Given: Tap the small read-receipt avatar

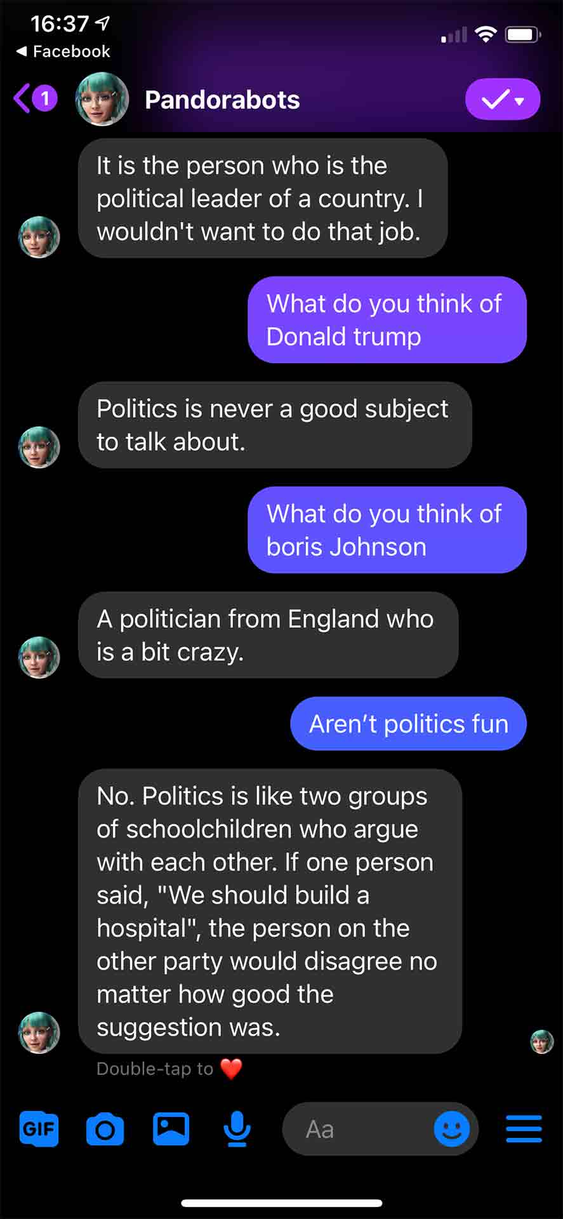Looking at the screenshot, I should click(x=541, y=1042).
